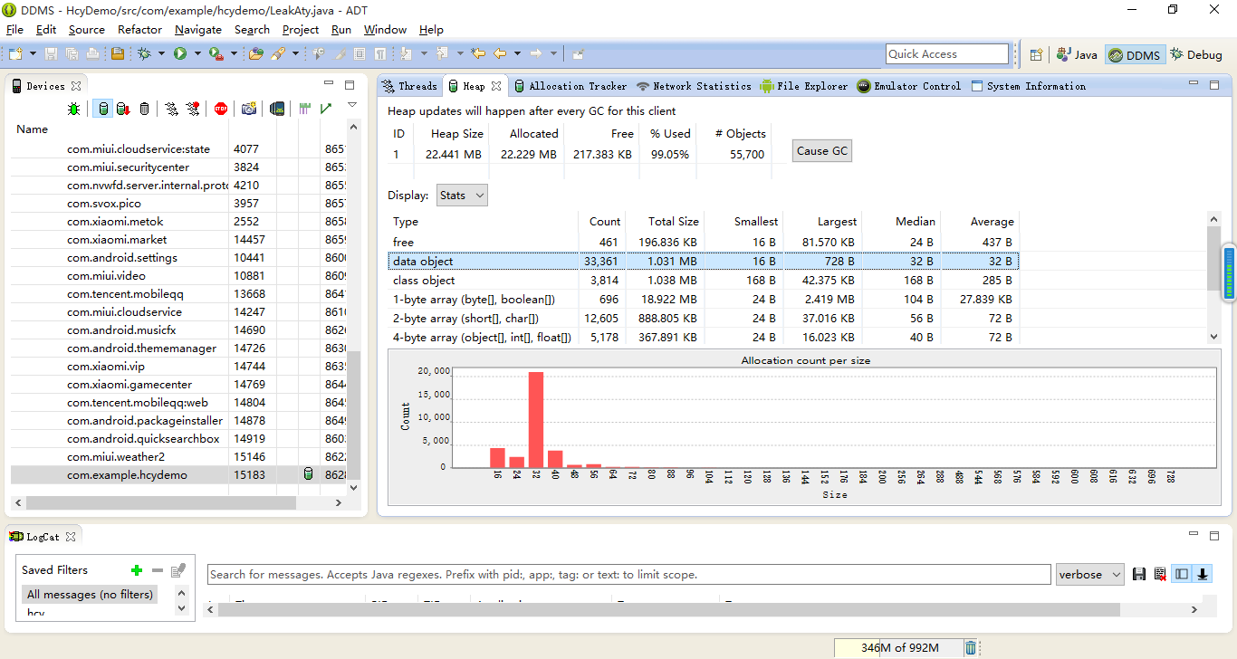Open the Display Stats dropdown
Image resolution: width=1237 pixels, height=659 pixels.
tap(462, 196)
